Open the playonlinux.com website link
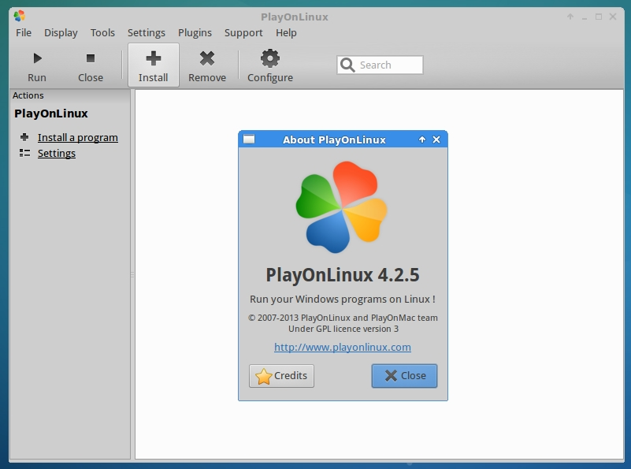631x469 pixels. coord(343,347)
